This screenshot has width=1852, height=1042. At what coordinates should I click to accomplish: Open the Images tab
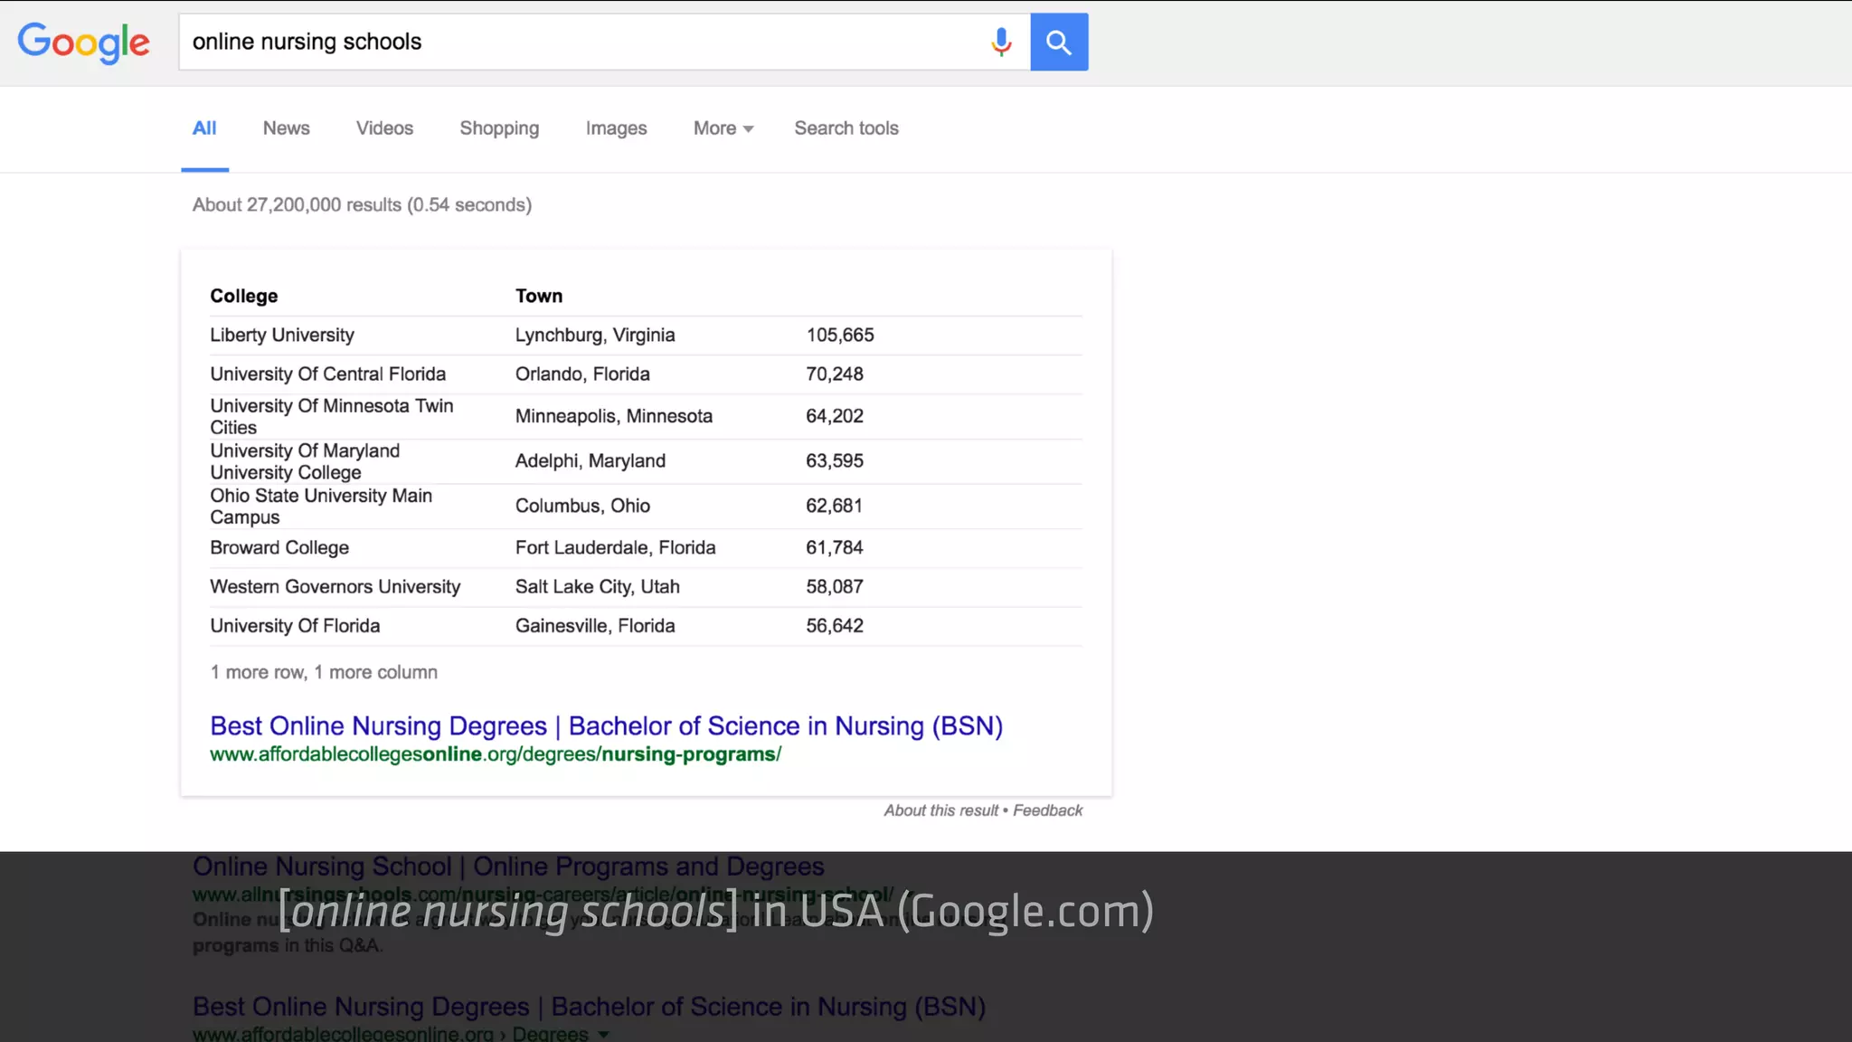(616, 128)
